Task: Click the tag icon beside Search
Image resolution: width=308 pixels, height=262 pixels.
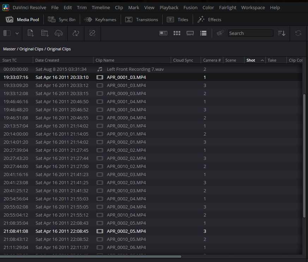Action: 220,33
